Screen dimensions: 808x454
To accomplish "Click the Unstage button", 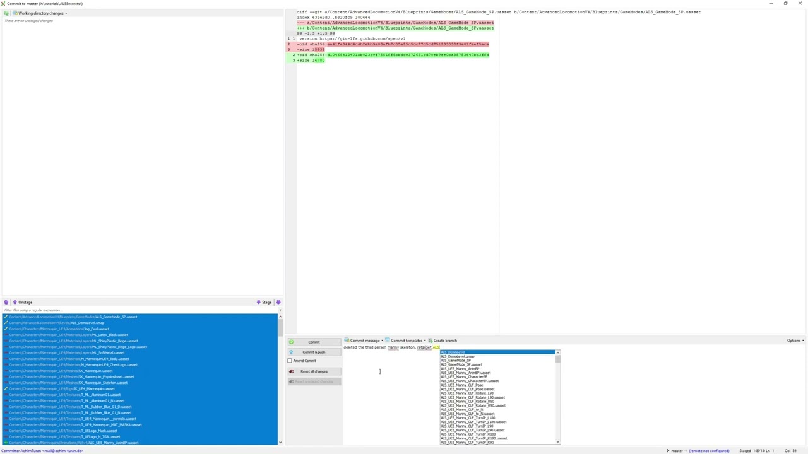I will click(23, 302).
